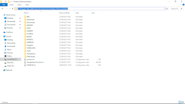Select the SampleSearchCache.ini file icon
The image size is (185, 104).
coord(25,62)
